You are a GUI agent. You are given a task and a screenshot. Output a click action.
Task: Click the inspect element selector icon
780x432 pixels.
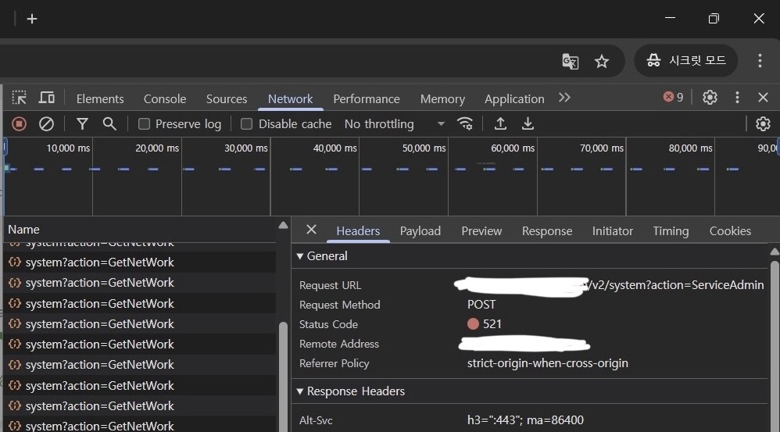coord(20,98)
